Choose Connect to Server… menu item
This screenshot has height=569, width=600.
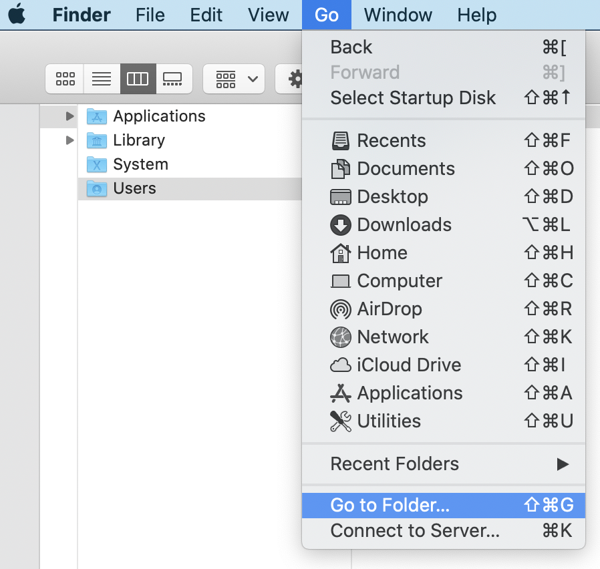tap(444, 531)
